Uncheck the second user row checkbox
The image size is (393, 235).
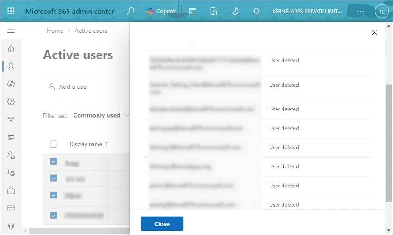coord(54,178)
